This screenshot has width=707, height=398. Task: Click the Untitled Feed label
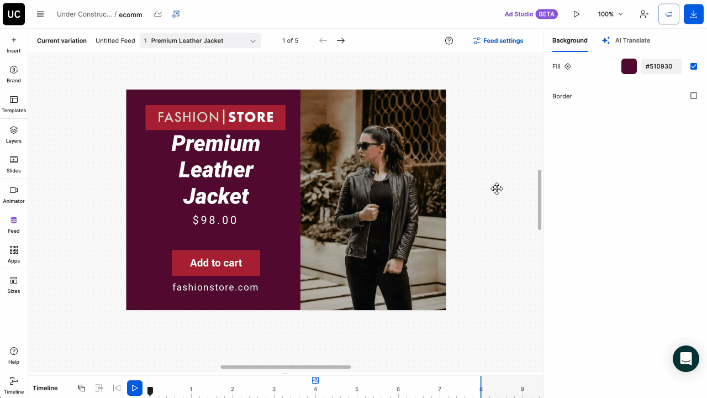pyautogui.click(x=115, y=40)
